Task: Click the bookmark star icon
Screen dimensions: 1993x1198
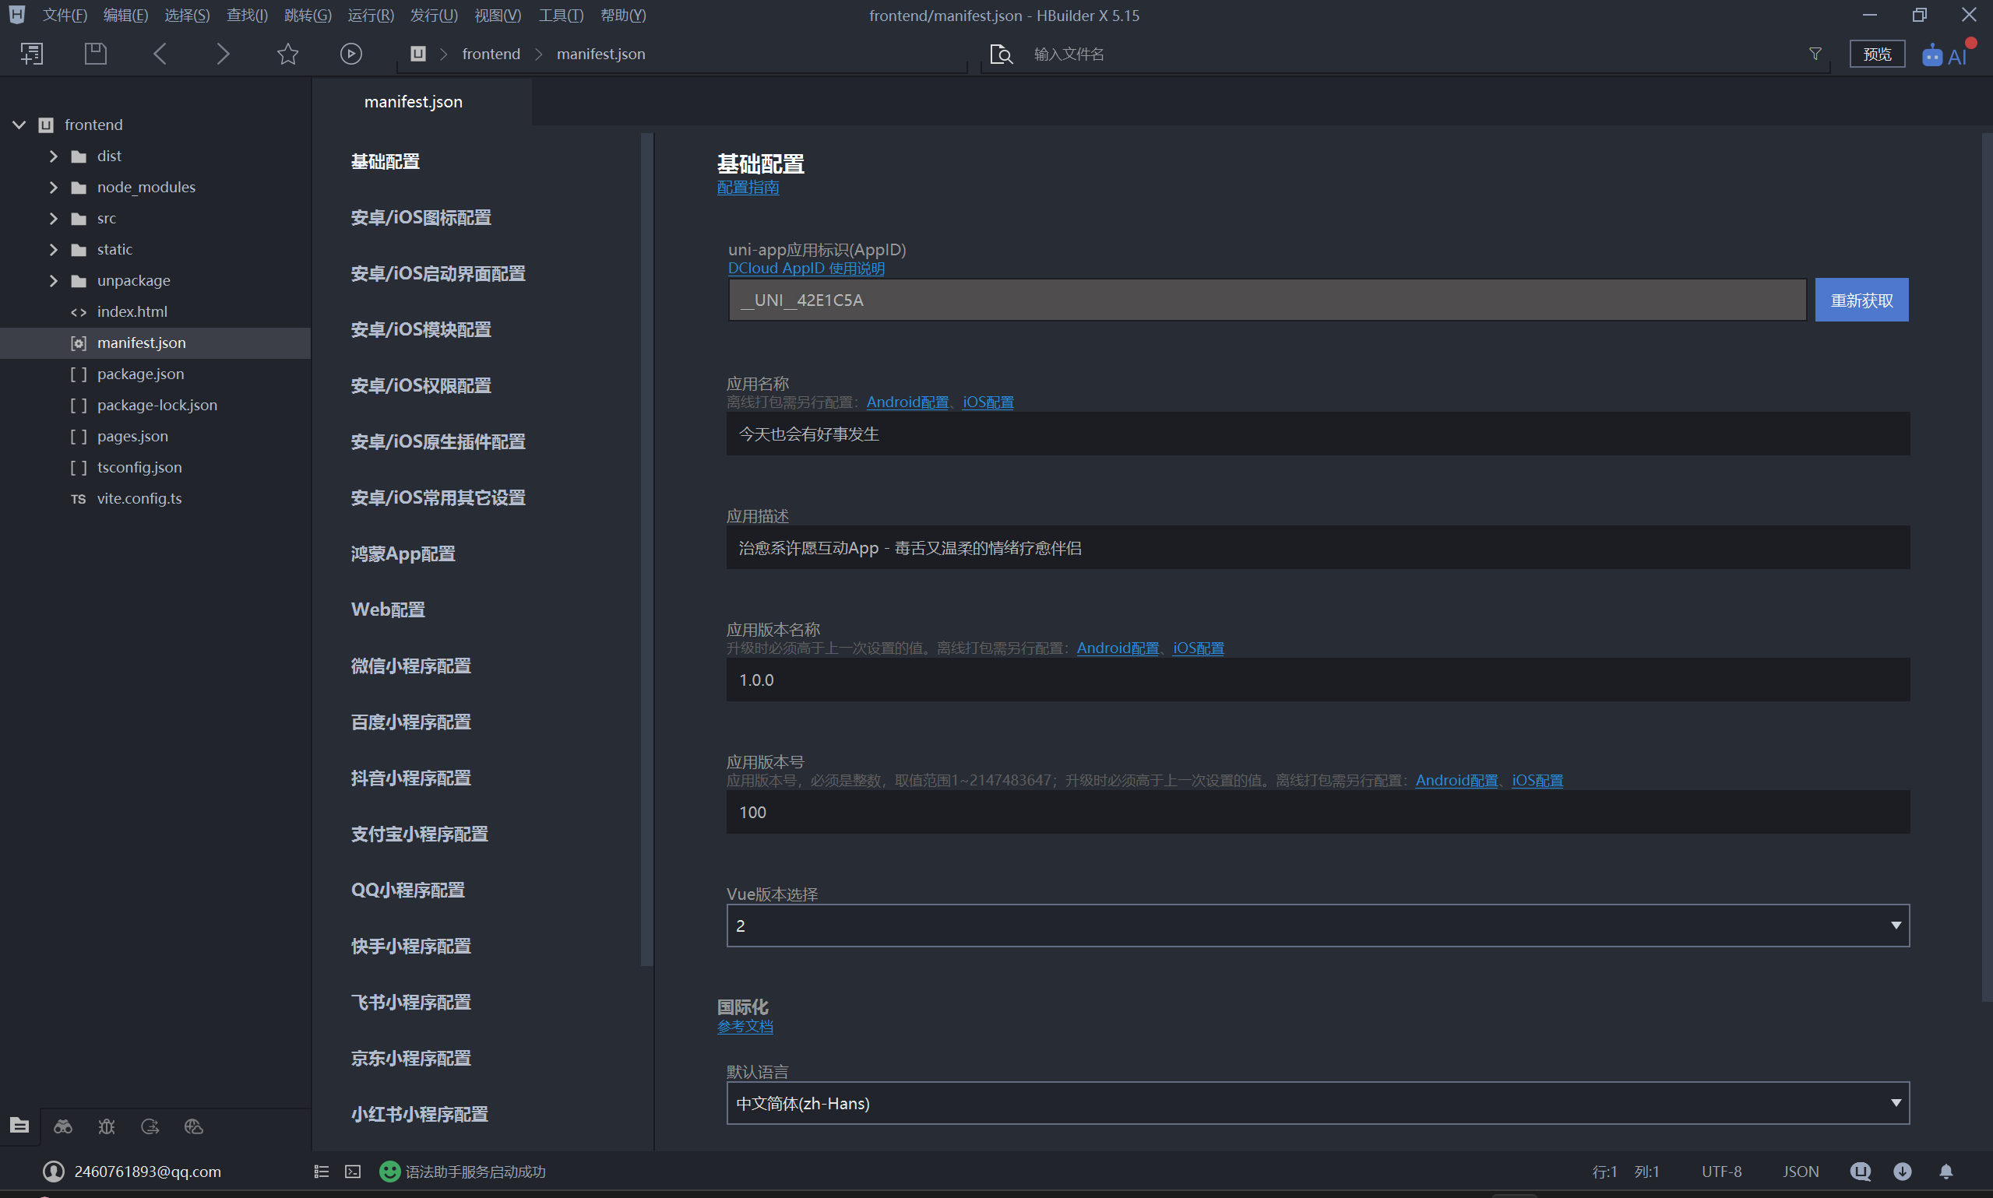Action: (x=287, y=54)
